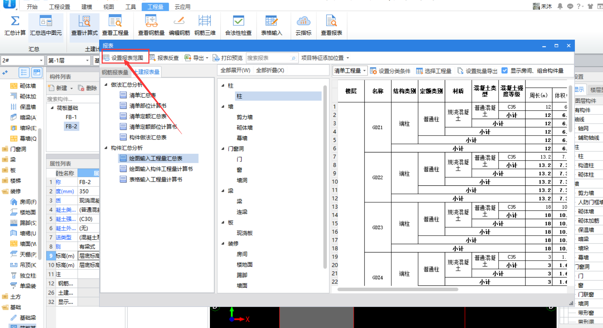Click the 汇总计算 sigma icon
Image resolution: width=603 pixels, height=328 pixels.
click(15, 21)
